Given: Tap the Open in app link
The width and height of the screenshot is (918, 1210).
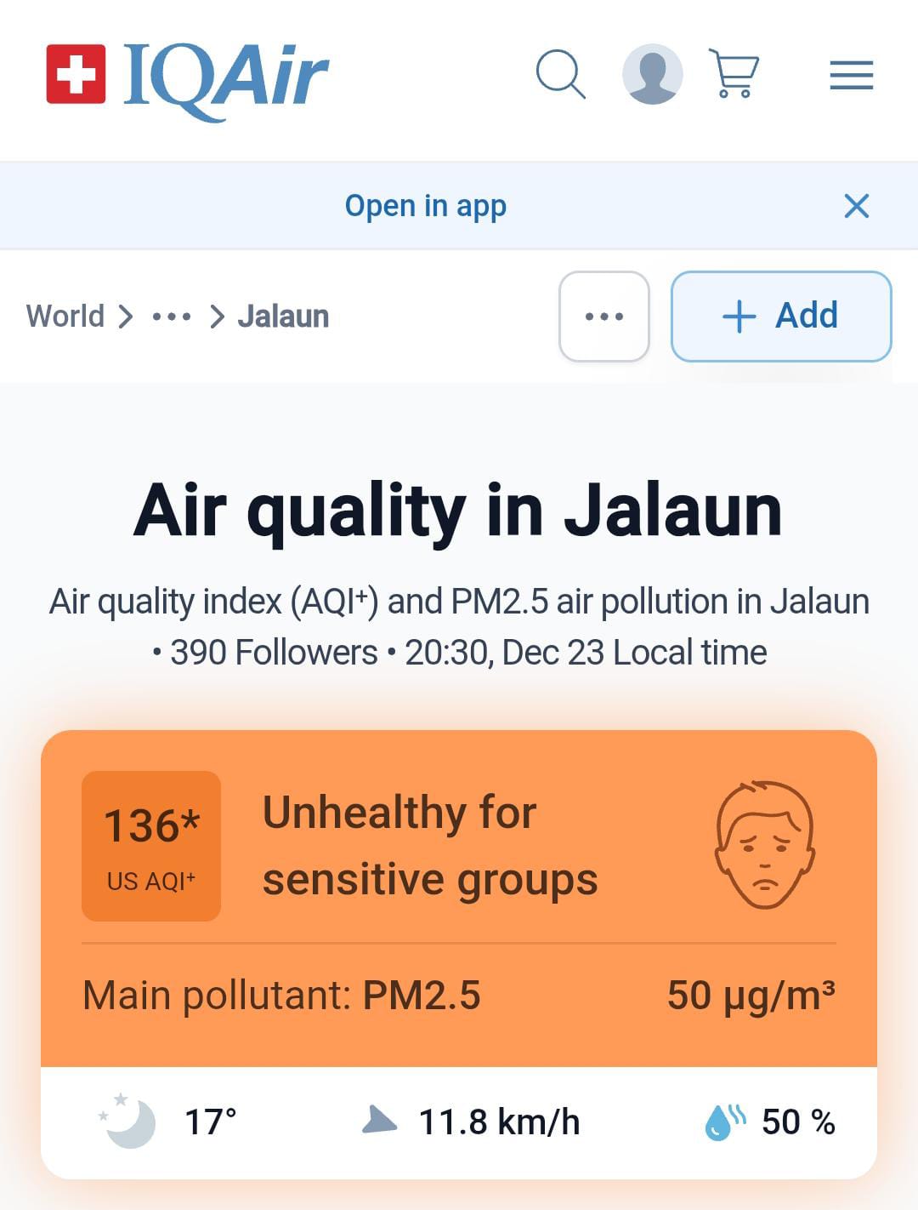Looking at the screenshot, I should (425, 206).
